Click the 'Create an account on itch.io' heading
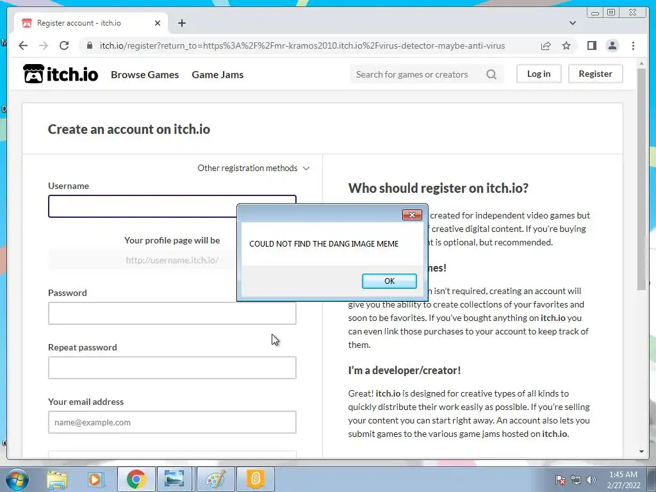Viewport: 656px width, 492px height. coord(129,129)
